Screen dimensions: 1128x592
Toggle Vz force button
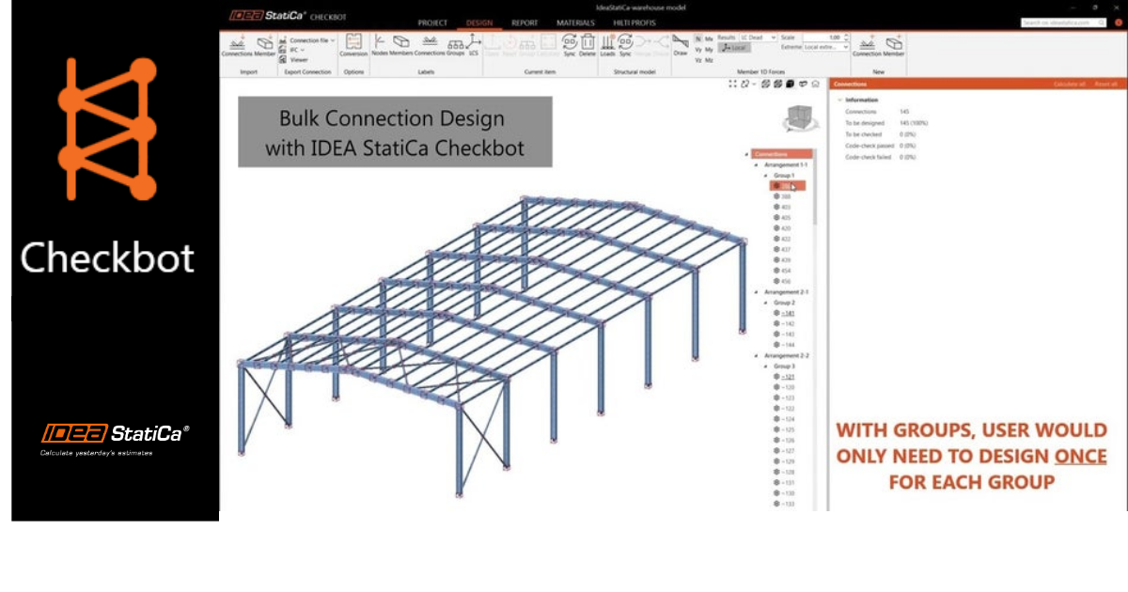pos(697,59)
